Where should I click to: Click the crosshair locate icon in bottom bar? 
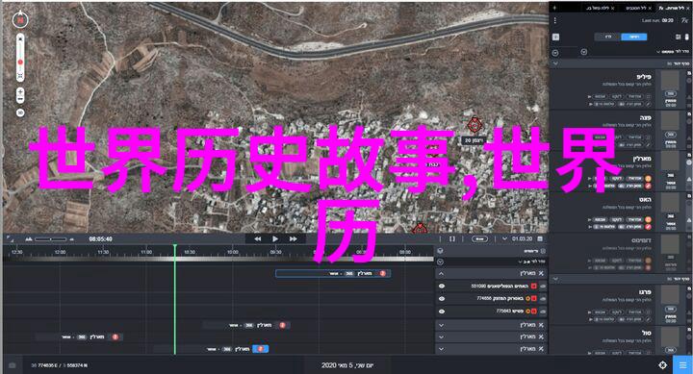click(x=662, y=365)
